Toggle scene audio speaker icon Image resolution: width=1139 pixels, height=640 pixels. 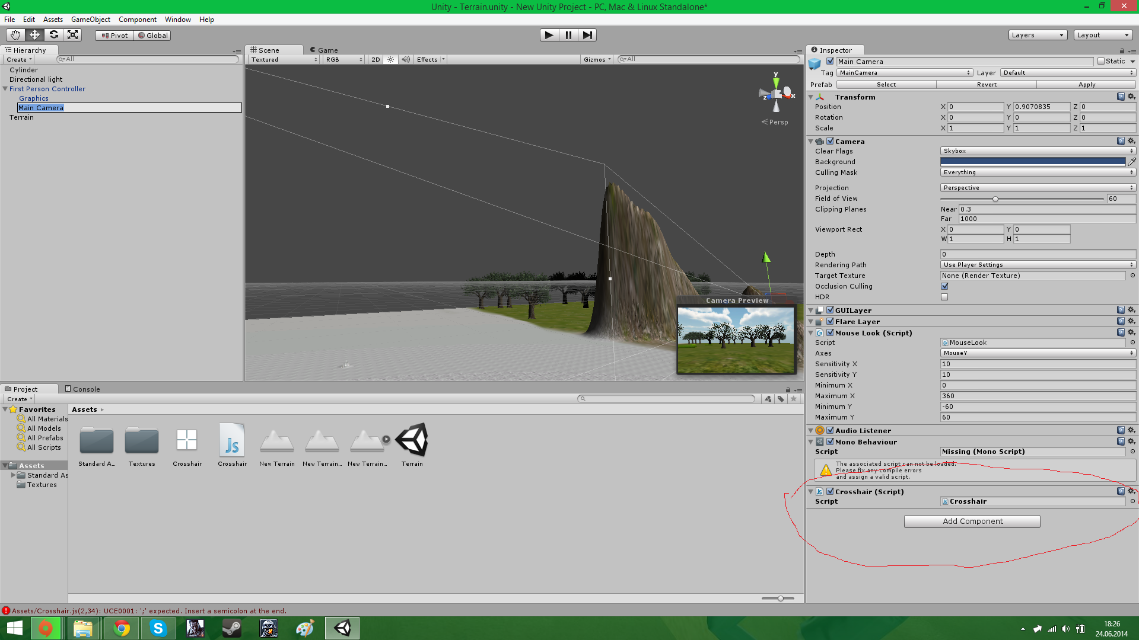[406, 59]
